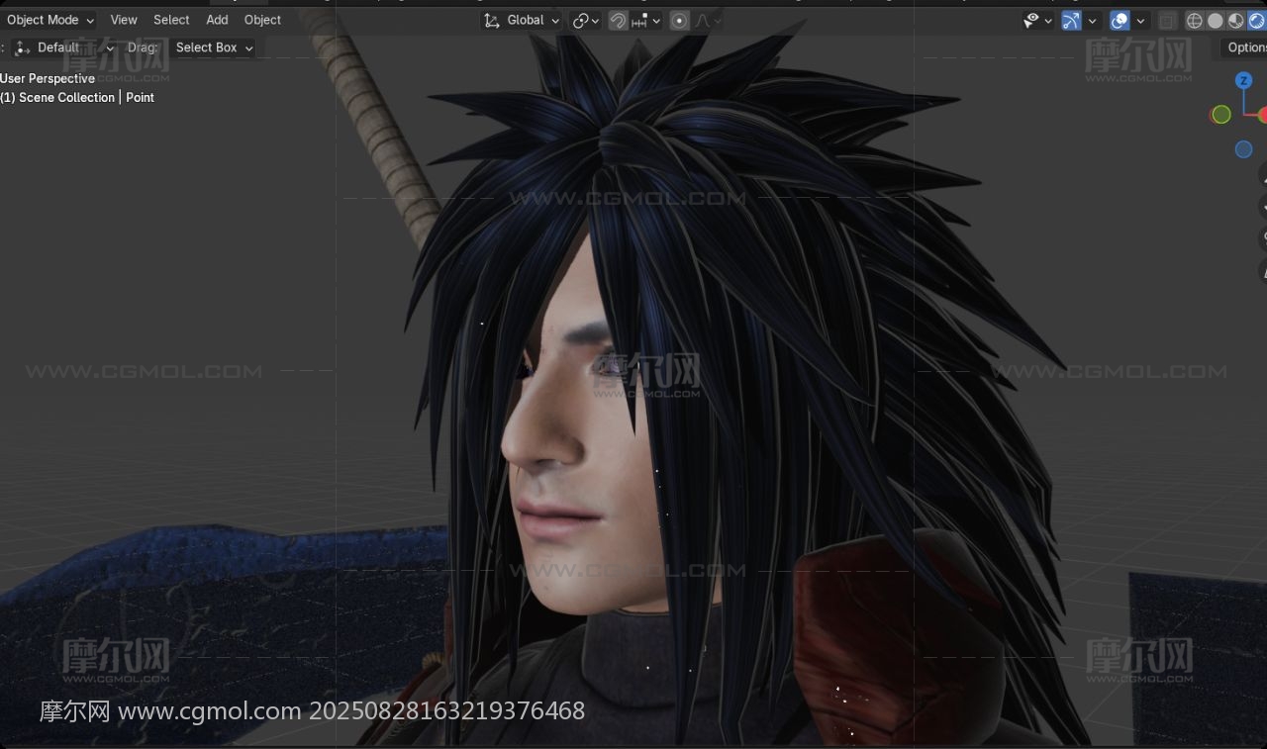Toggle X-ray mode
Viewport: 1267px width, 749px height.
click(1168, 20)
